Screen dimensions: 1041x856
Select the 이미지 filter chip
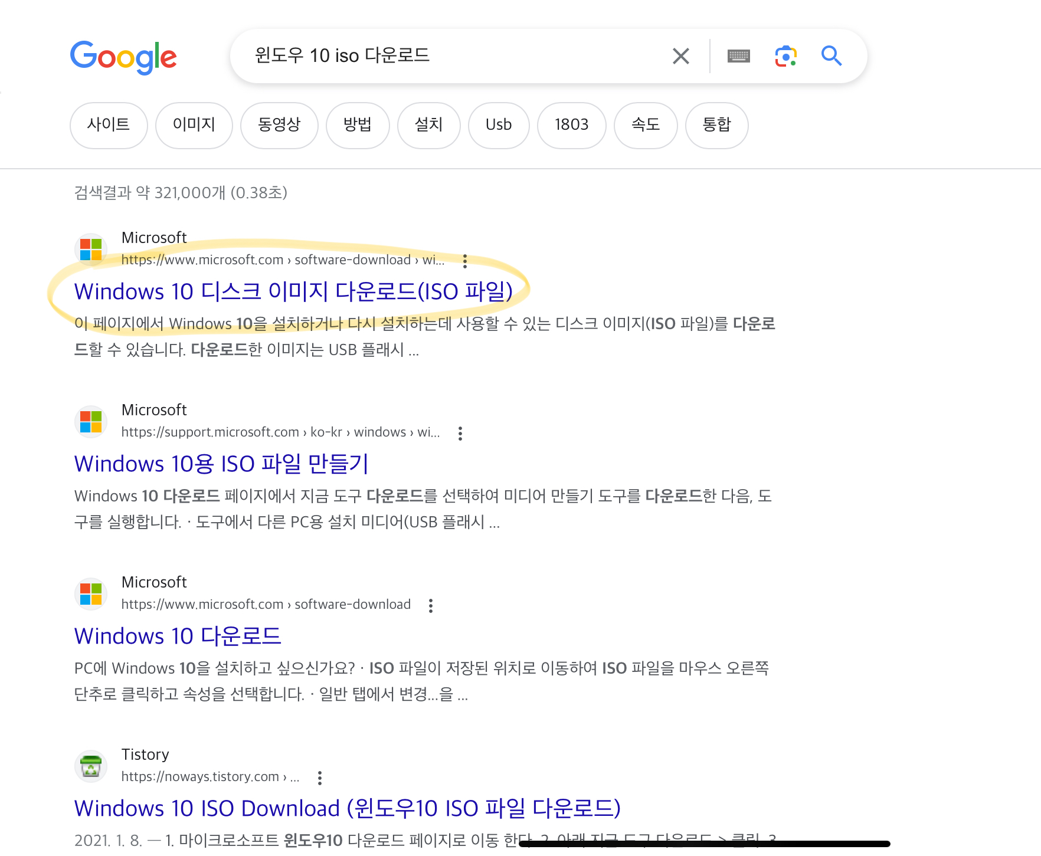(194, 125)
